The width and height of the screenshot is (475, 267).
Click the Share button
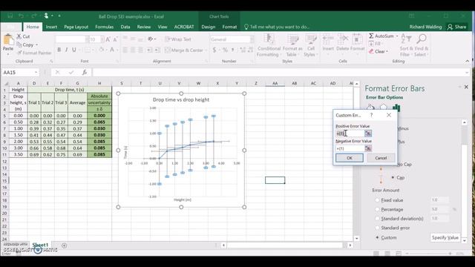click(x=457, y=27)
